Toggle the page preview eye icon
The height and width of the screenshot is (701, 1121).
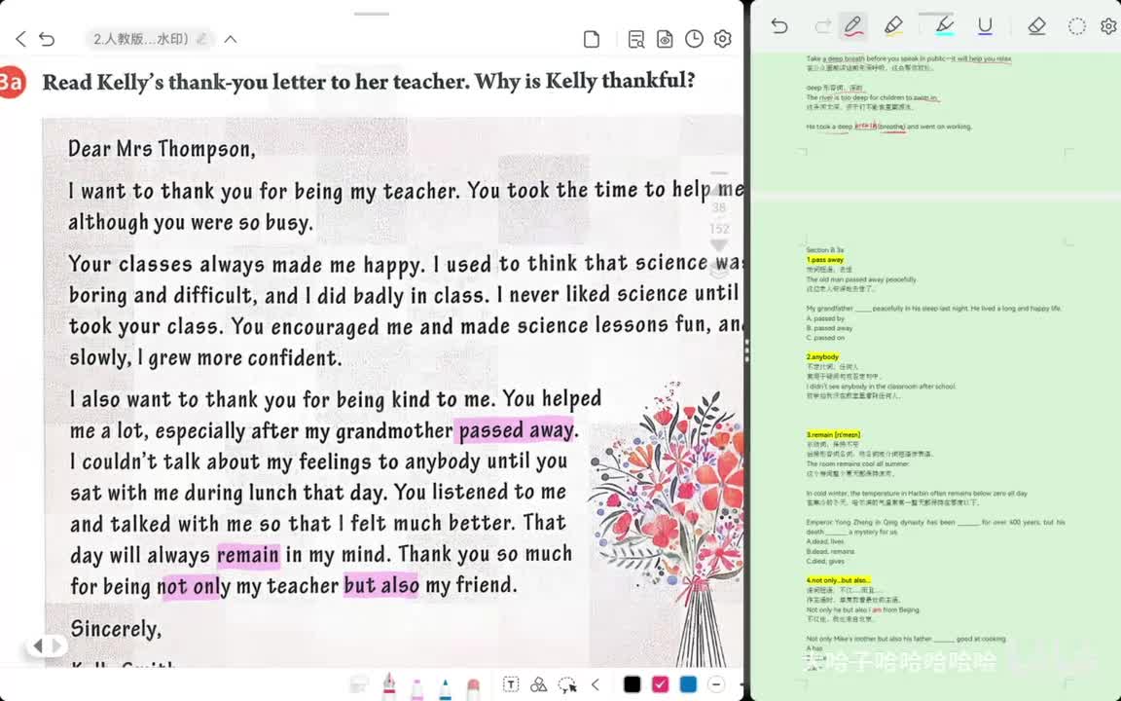point(665,39)
